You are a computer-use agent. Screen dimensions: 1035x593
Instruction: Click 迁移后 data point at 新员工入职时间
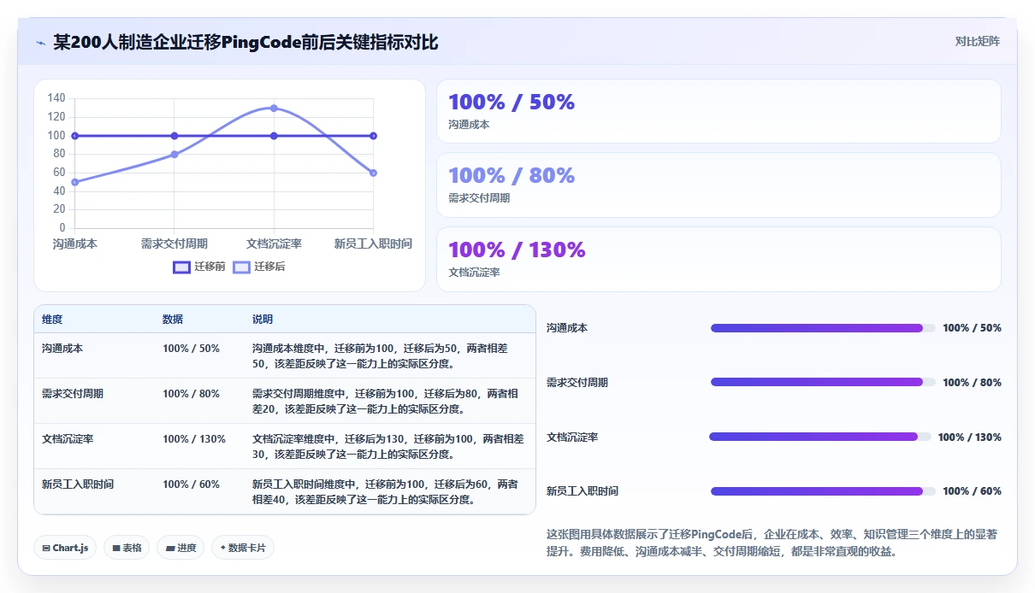tap(373, 173)
